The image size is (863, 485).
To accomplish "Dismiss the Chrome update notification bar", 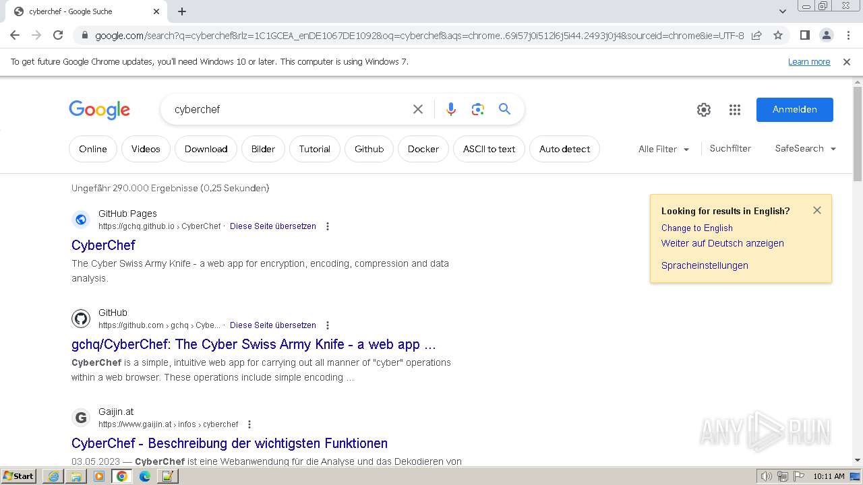I will 847,62.
